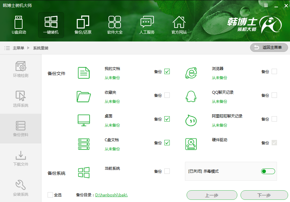The image size is (290, 202).
Task: Open backup directory link D:\hanboshi\bak\
Action: (x=111, y=195)
